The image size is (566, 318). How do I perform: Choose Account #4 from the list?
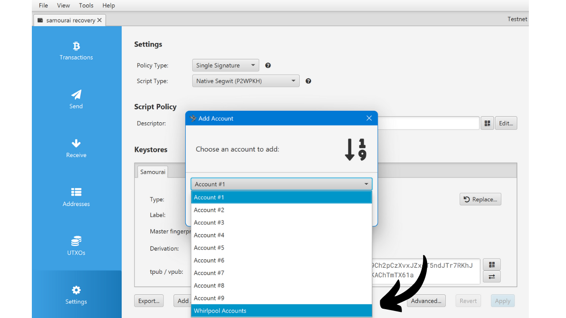[282, 235]
